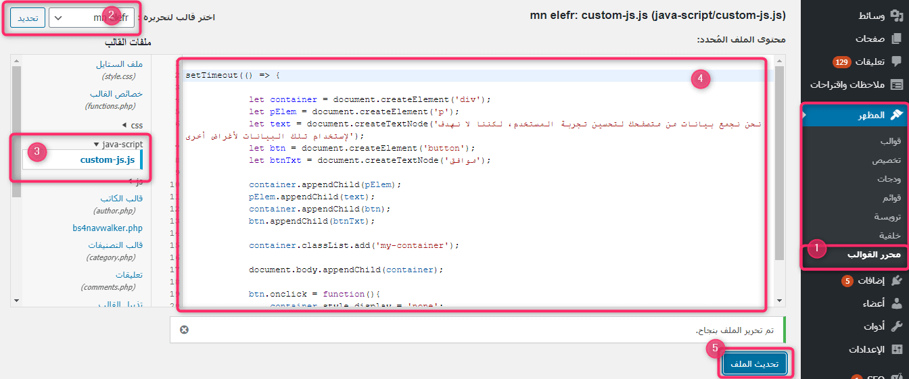
Task: Open the تخصيص submenu item
Action: tap(886, 161)
